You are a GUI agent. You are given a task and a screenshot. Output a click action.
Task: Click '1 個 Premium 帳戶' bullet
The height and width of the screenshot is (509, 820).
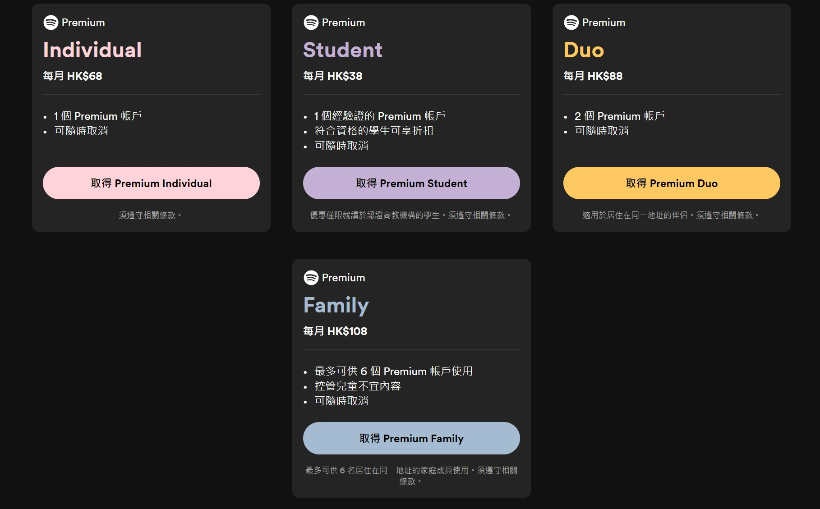pyautogui.click(x=98, y=116)
